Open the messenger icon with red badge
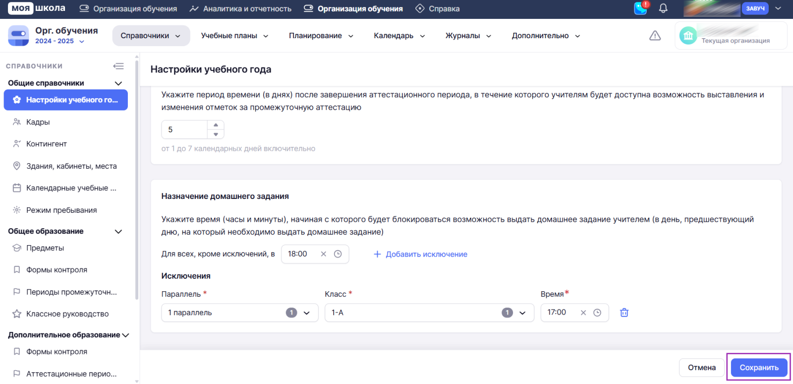The image size is (793, 384). 641,8
